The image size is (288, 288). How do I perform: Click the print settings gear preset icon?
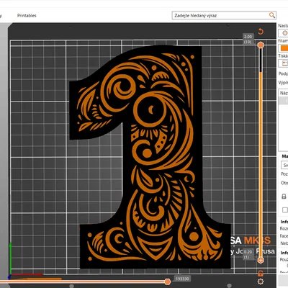tap(284, 33)
